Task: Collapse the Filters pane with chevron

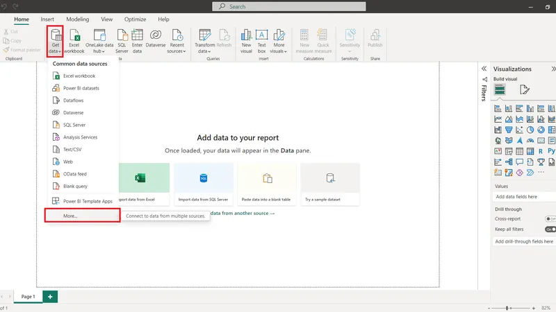Action: pos(484,69)
